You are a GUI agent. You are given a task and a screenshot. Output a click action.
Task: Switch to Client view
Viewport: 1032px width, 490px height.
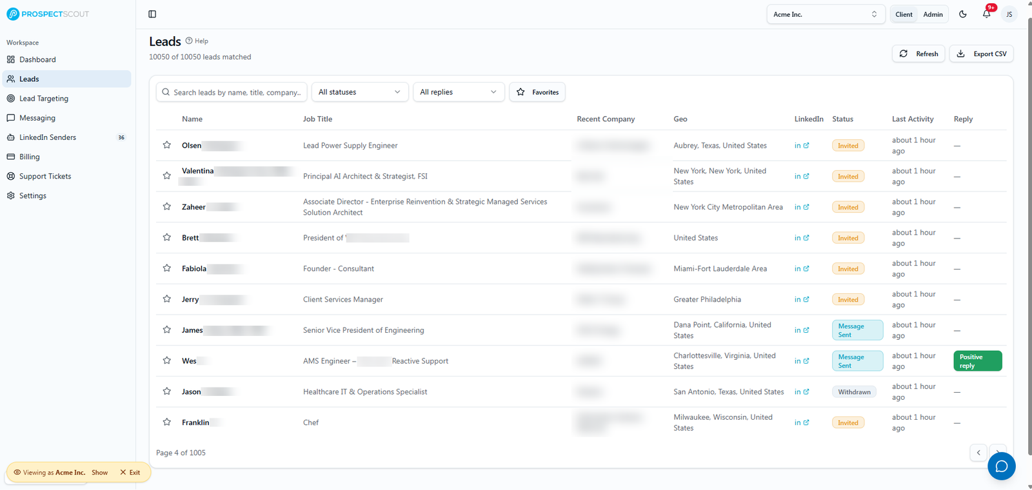(x=904, y=14)
